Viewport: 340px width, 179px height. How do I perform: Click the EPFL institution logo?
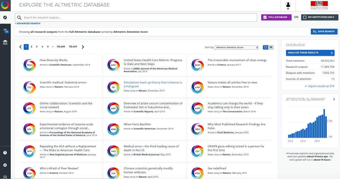click(x=319, y=5)
